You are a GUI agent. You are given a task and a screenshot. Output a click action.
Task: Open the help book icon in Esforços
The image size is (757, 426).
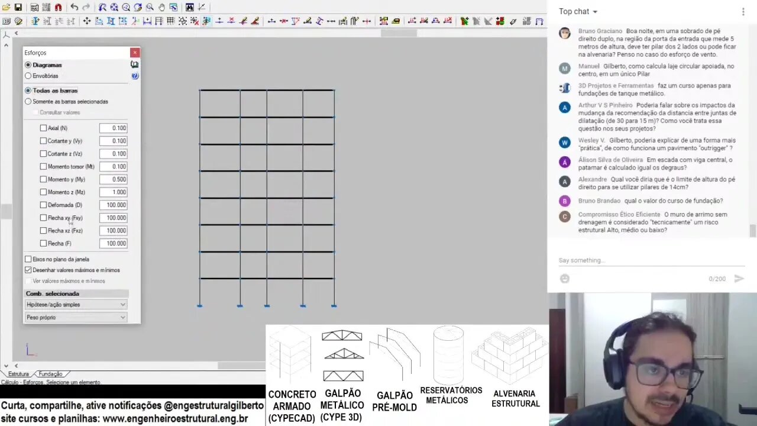click(x=135, y=64)
